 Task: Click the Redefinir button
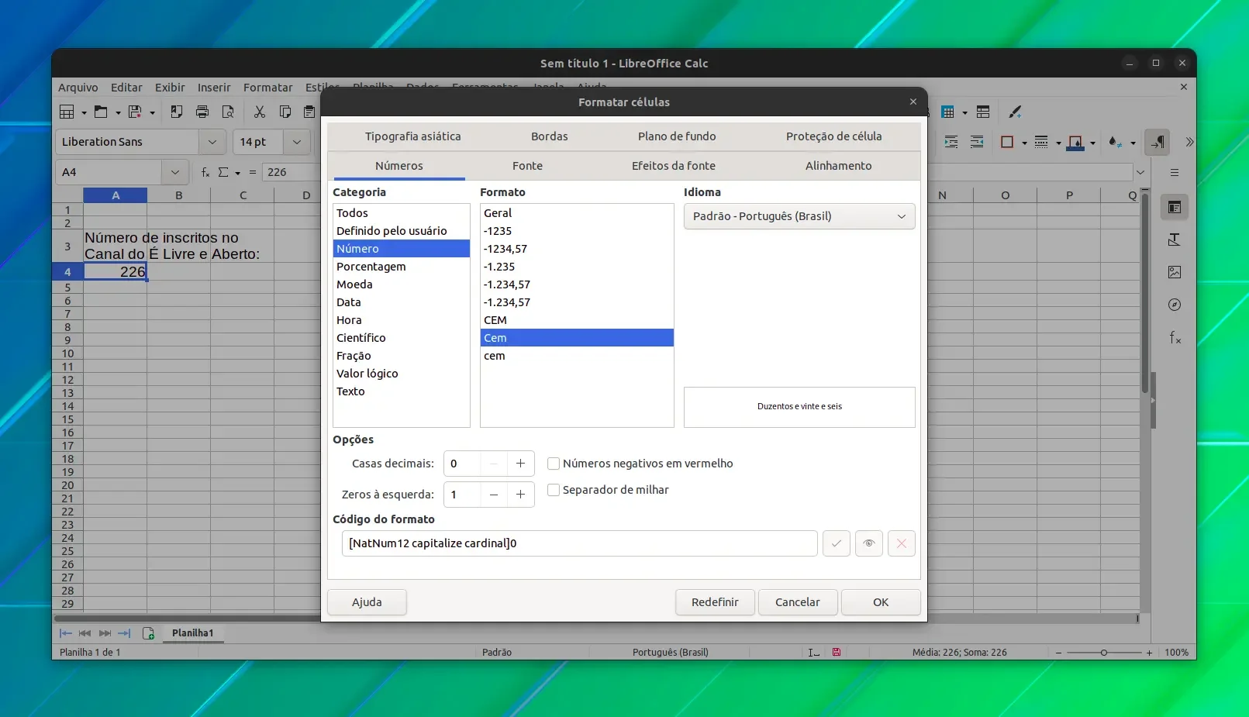715,602
